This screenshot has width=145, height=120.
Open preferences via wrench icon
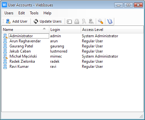(101, 21)
